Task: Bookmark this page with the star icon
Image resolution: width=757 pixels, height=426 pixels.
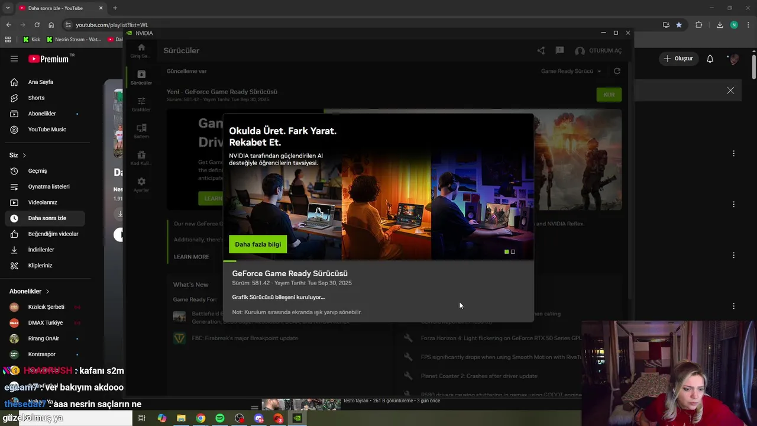Action: click(x=679, y=25)
